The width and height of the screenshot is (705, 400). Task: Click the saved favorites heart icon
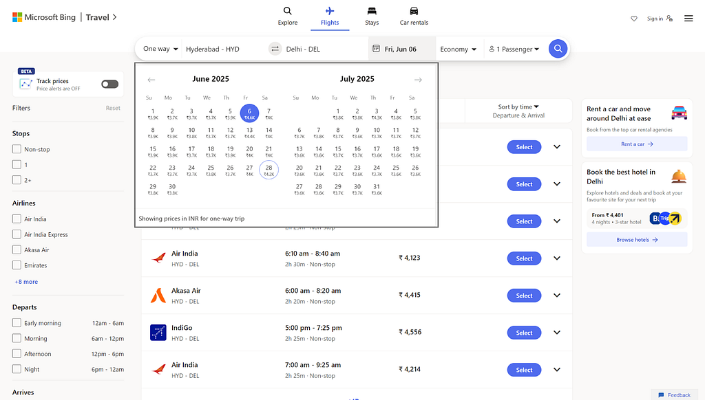tap(634, 19)
